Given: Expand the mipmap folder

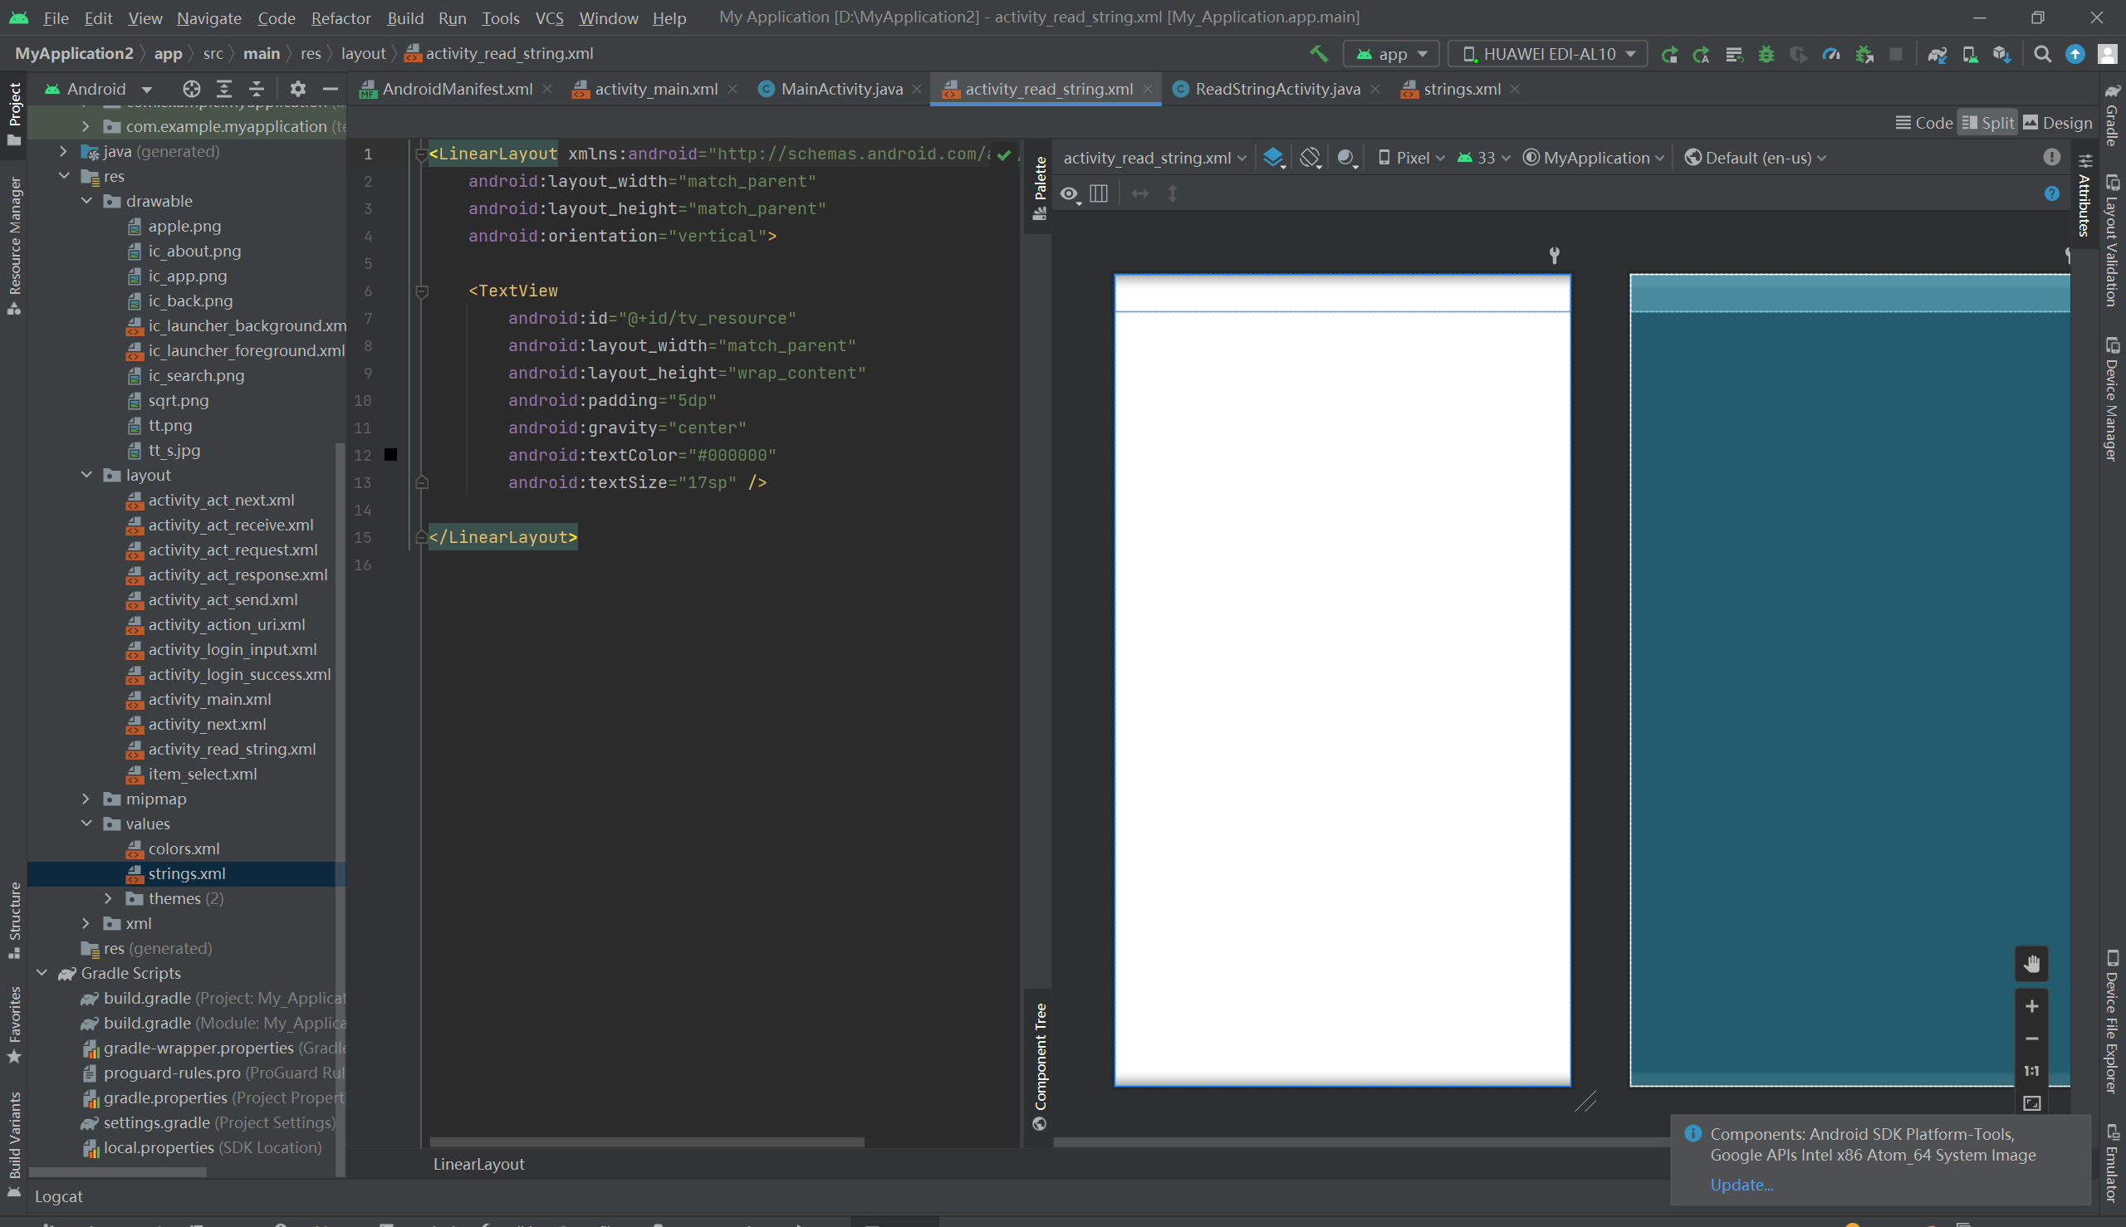Looking at the screenshot, I should pos(86,799).
